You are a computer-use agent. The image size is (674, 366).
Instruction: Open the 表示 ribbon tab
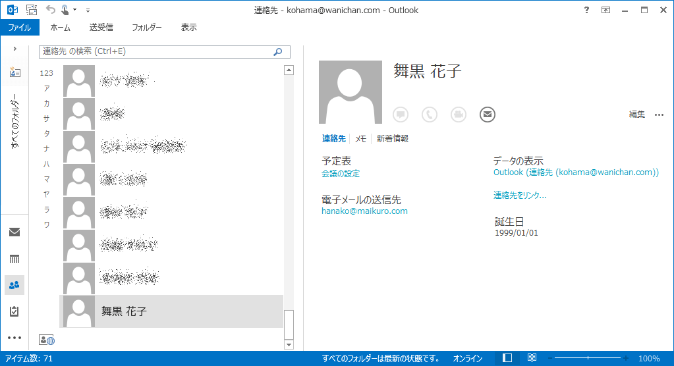(x=188, y=28)
